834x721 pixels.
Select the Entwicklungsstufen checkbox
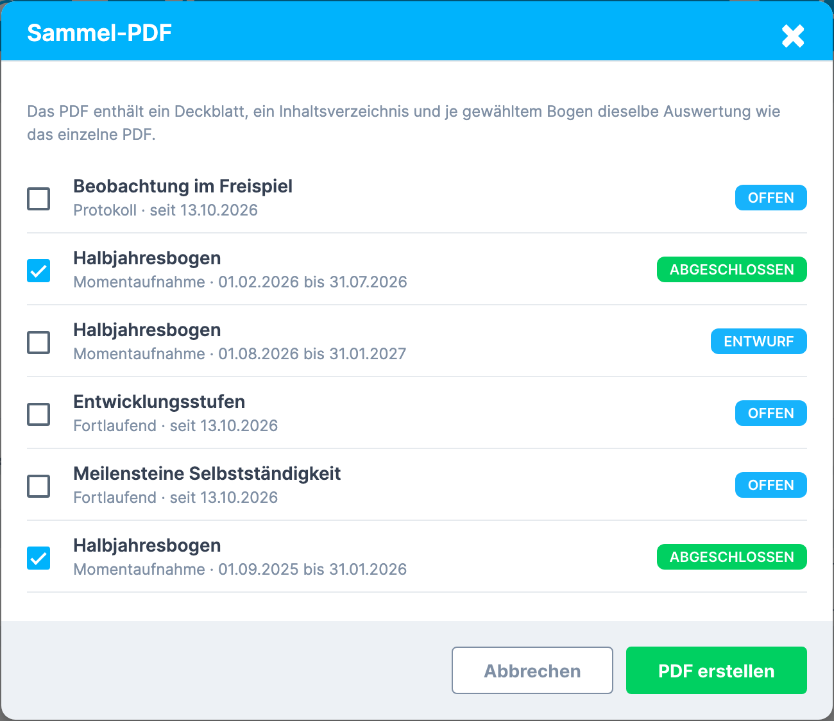38,414
